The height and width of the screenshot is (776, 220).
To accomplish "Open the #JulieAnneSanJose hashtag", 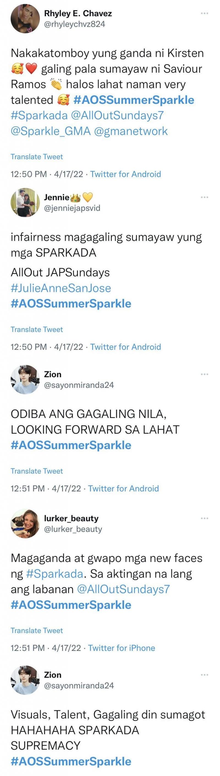I will pyautogui.click(x=61, y=288).
